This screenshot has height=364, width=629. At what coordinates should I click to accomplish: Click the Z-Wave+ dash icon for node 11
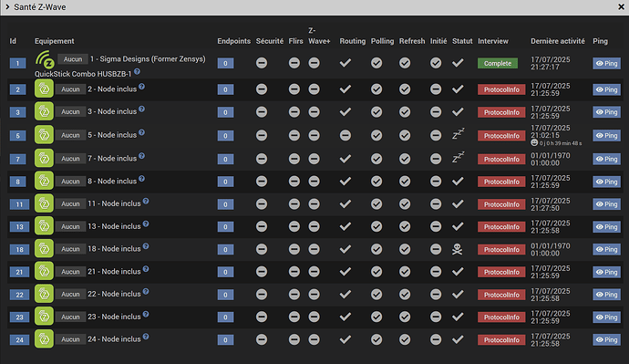tap(314, 203)
